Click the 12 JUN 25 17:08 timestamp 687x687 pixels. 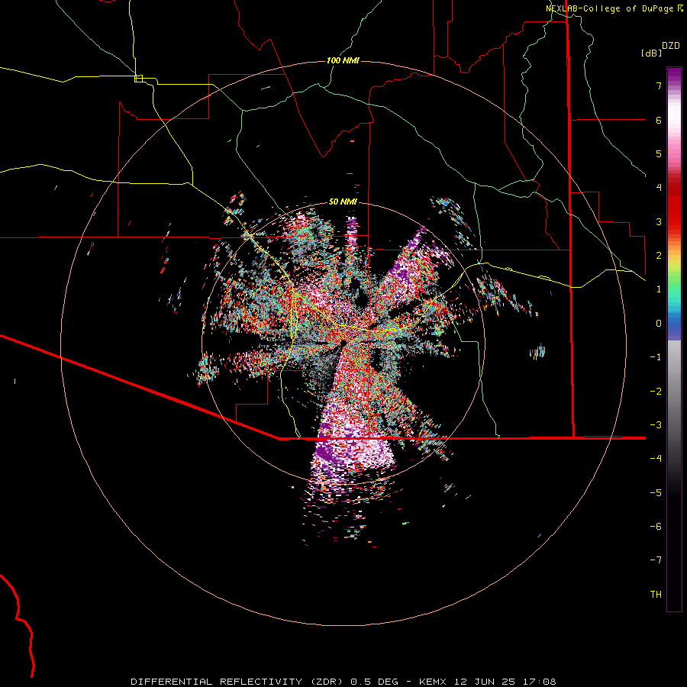506,682
